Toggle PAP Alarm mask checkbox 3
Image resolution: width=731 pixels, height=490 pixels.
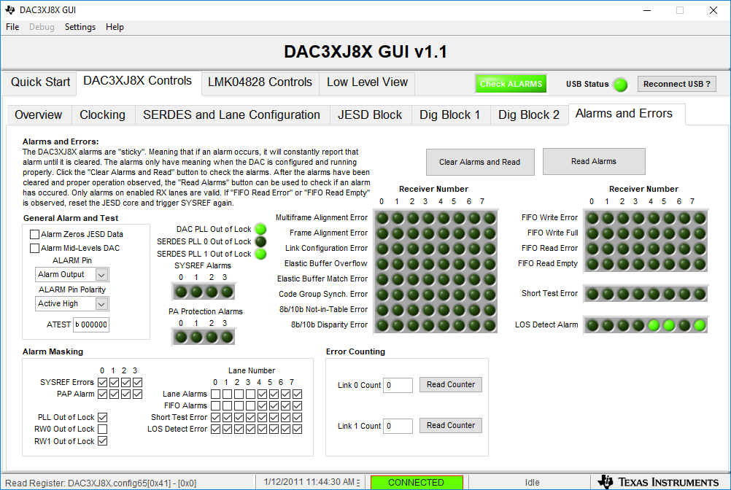[x=138, y=394]
